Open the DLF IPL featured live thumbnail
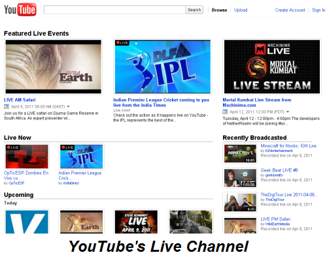The image size is (327, 257). pyautogui.click(x=163, y=67)
